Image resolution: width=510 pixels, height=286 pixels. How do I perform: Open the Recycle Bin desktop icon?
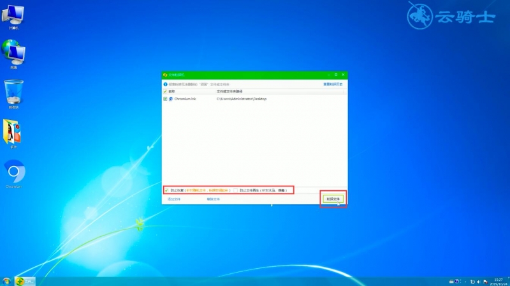13,94
